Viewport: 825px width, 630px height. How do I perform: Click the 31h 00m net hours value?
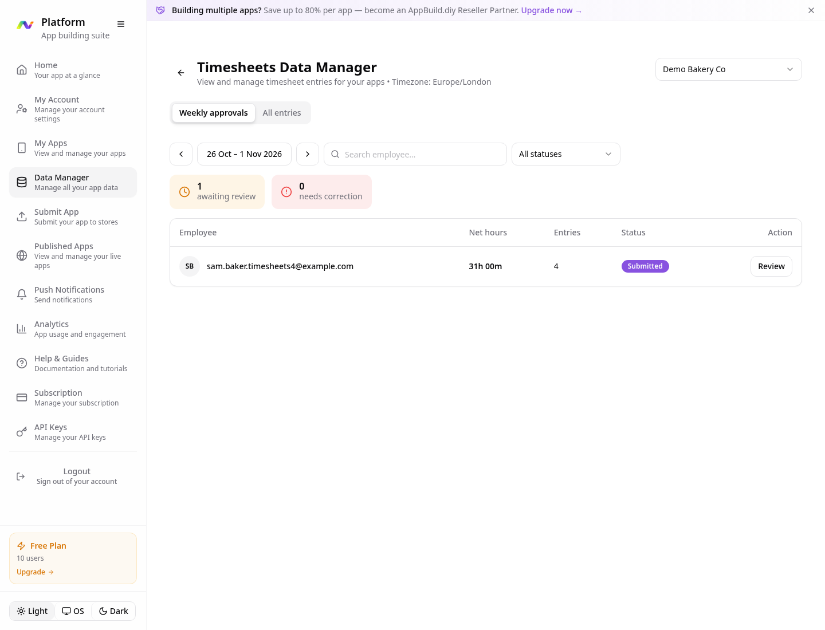click(x=485, y=266)
